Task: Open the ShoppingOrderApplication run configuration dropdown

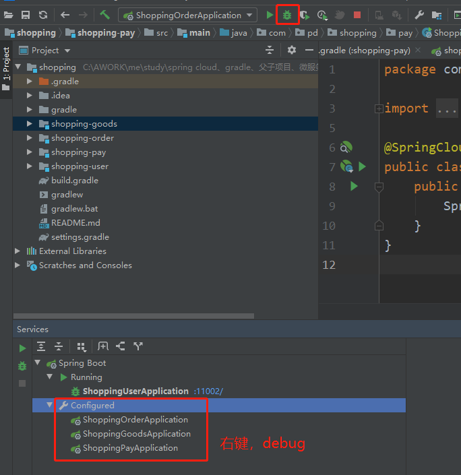Action: tap(187, 15)
